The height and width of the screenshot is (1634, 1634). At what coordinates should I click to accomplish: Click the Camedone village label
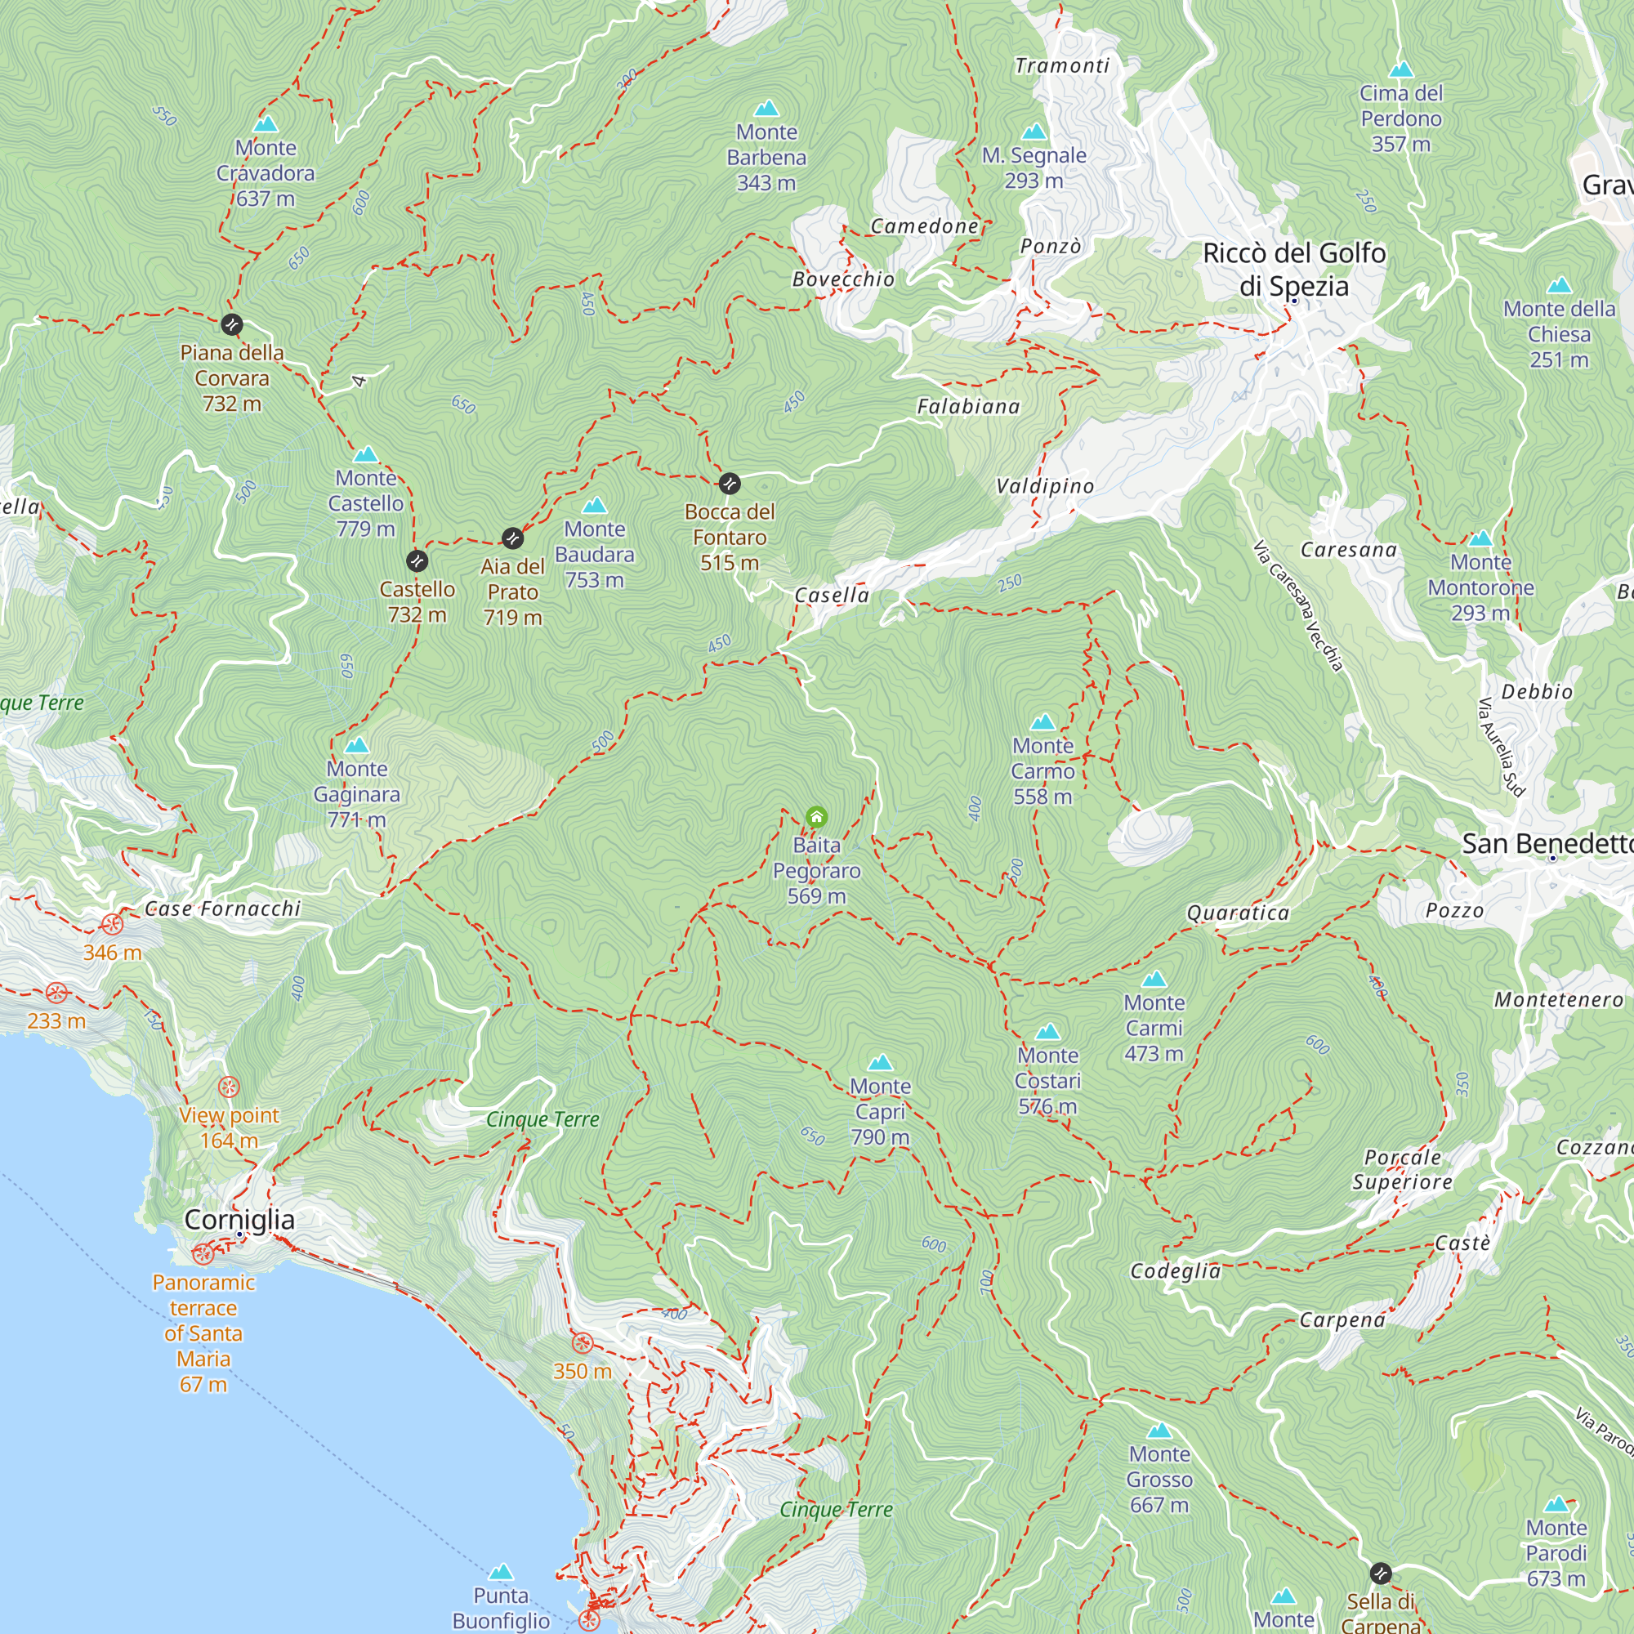(924, 225)
